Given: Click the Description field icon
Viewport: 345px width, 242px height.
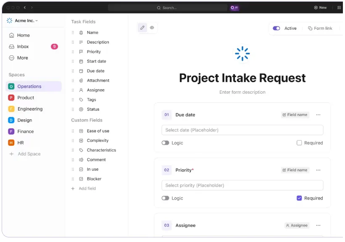Looking at the screenshot, I should pyautogui.click(x=81, y=42).
